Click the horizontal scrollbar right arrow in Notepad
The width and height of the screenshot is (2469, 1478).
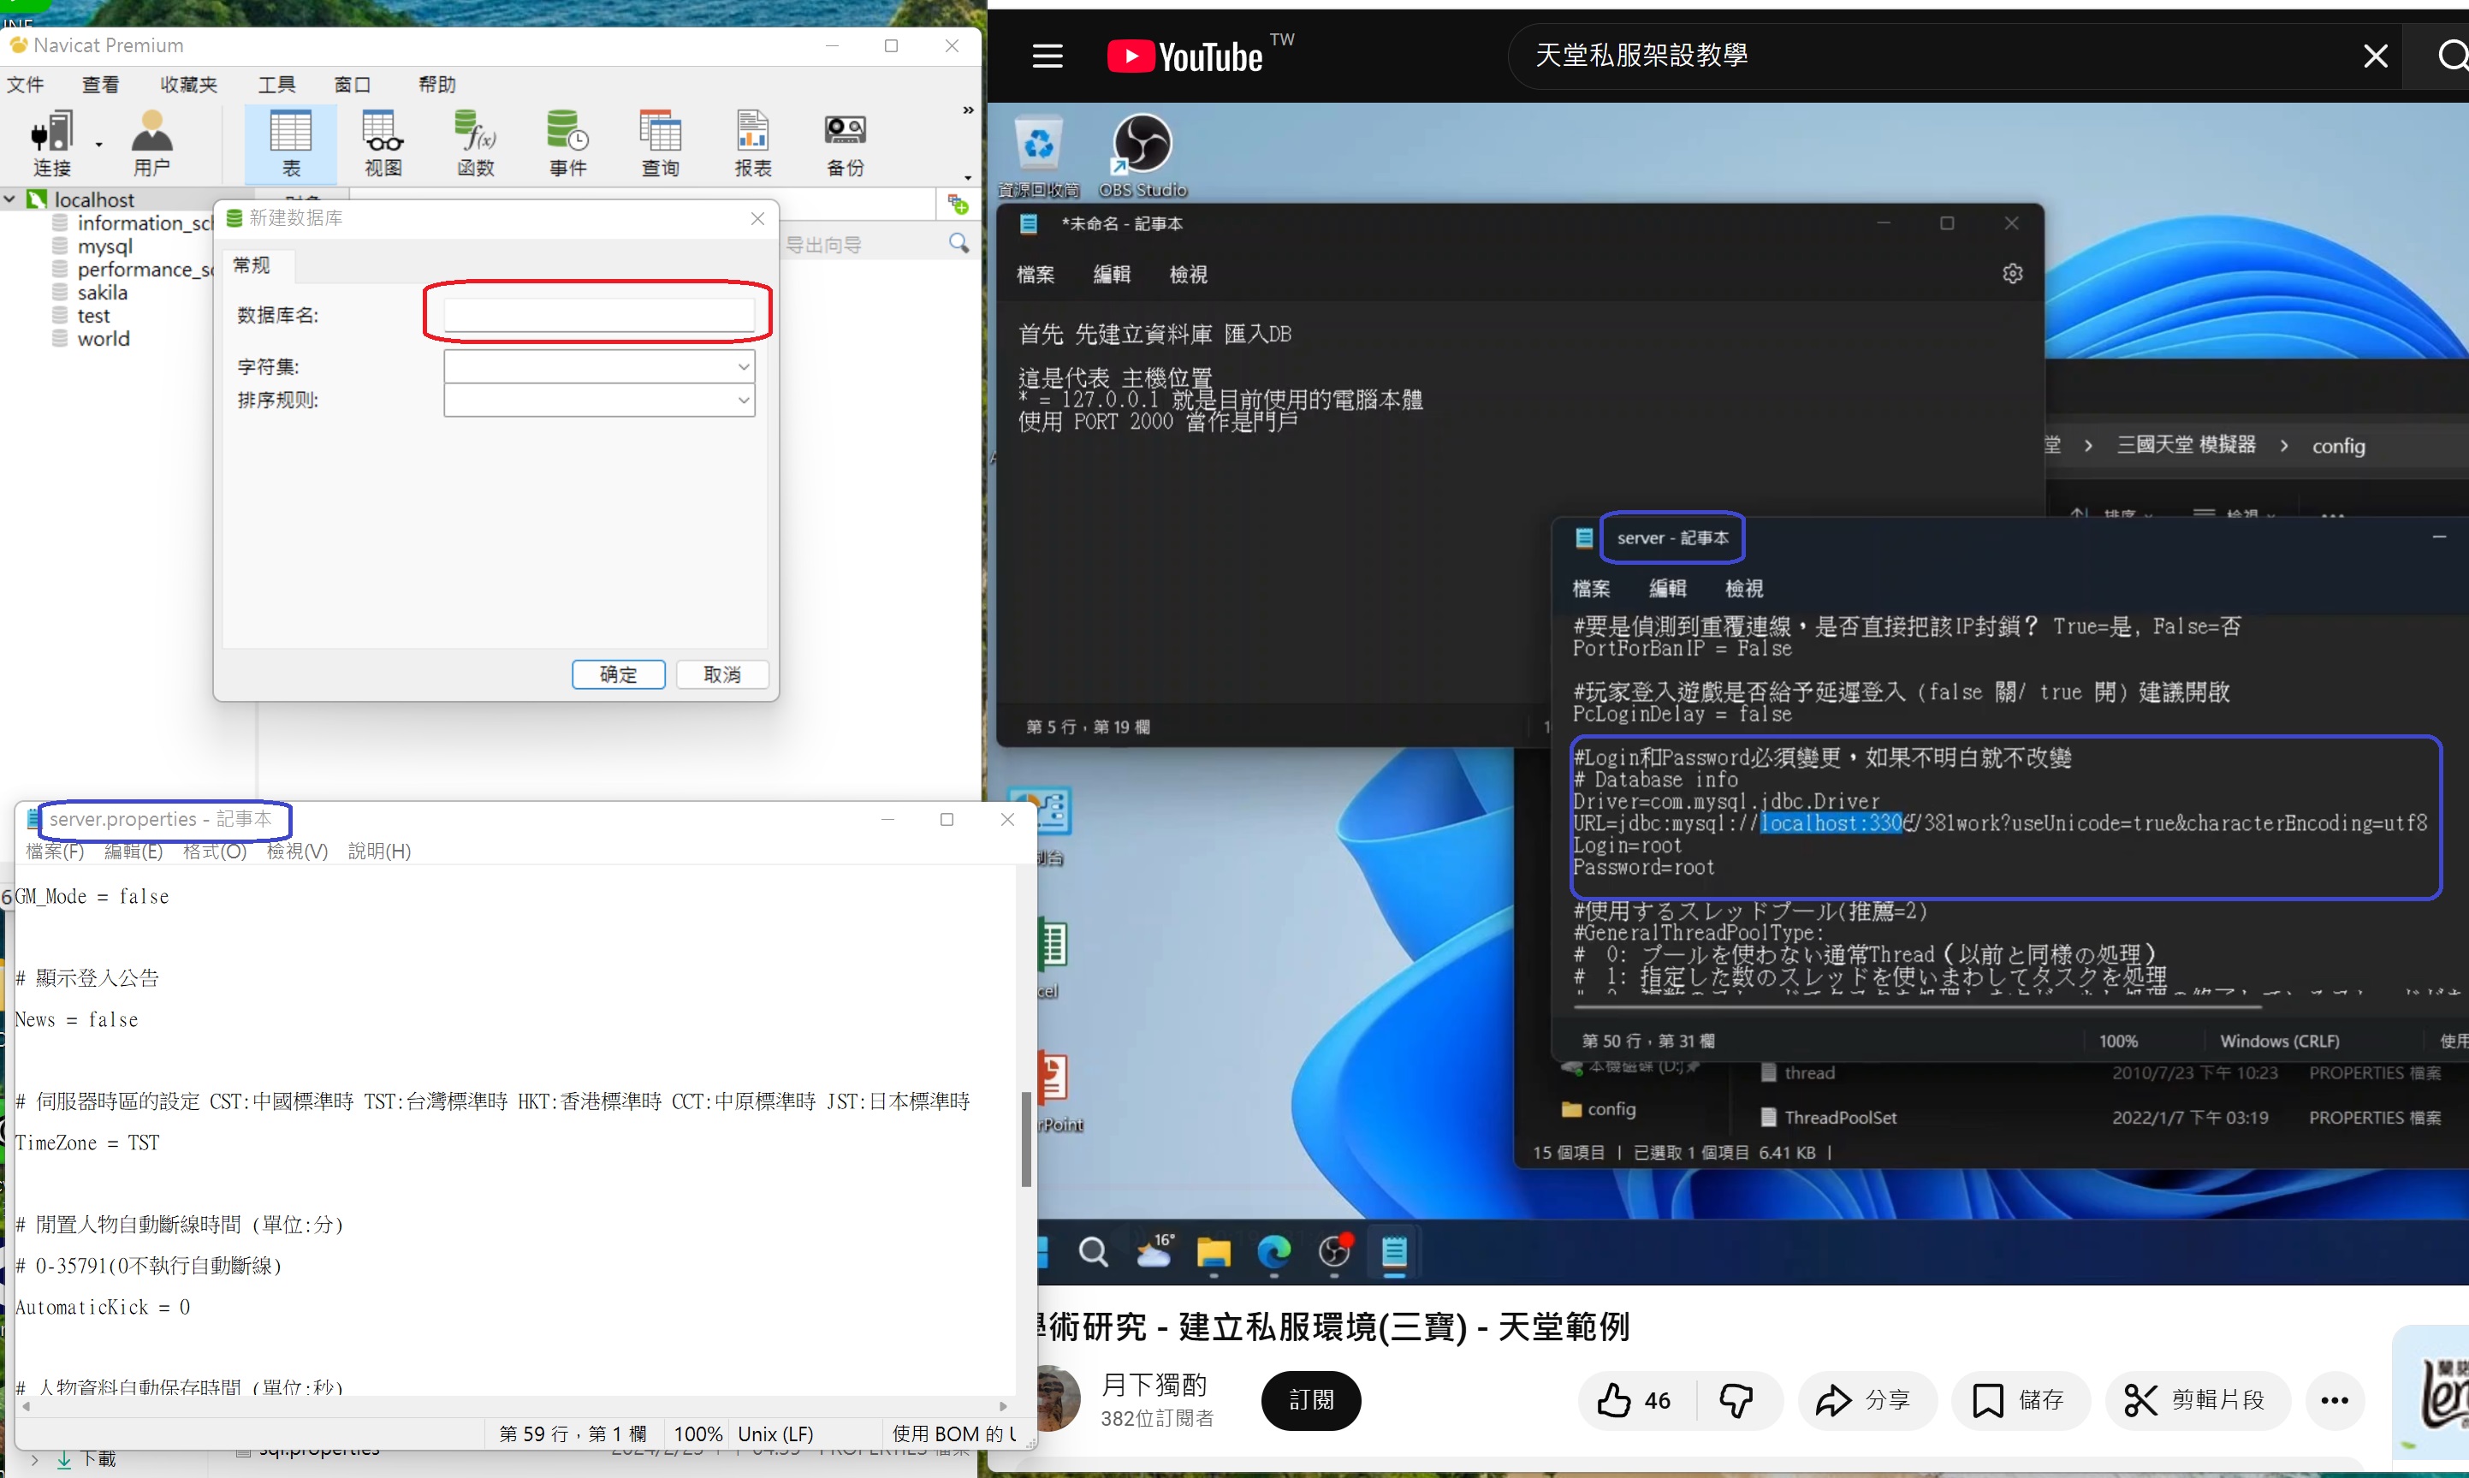click(x=1003, y=1406)
